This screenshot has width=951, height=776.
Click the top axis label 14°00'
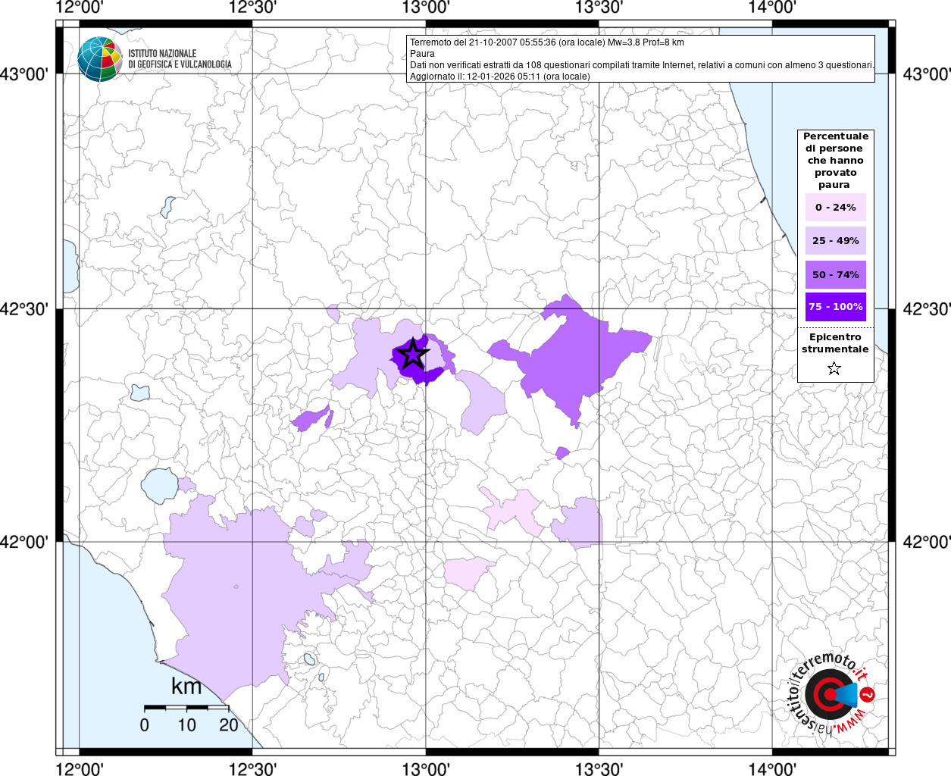(x=771, y=8)
